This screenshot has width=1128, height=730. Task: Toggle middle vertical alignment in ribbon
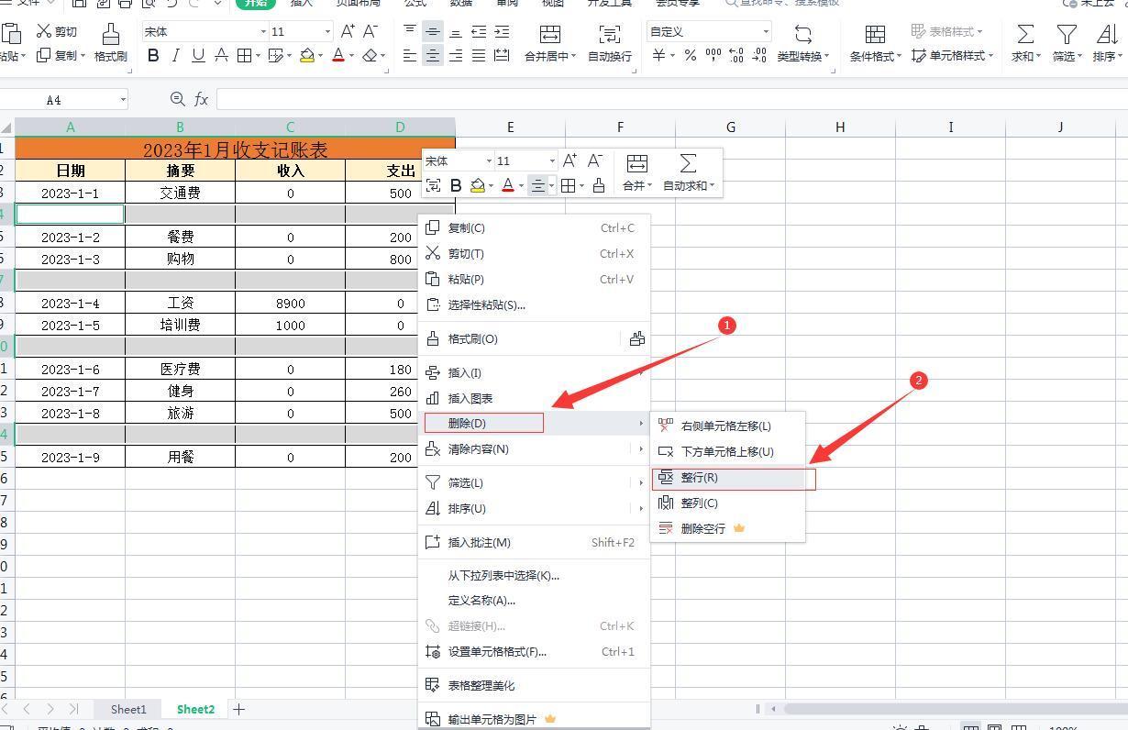point(433,31)
